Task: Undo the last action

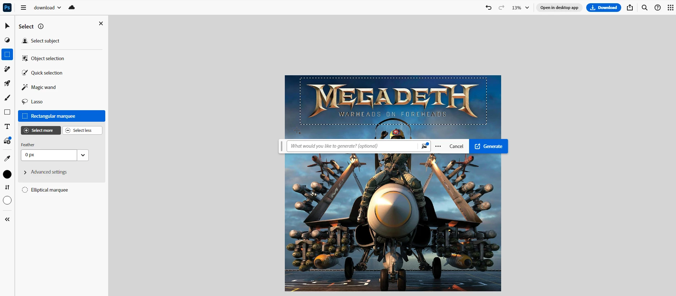Action: coord(489,8)
